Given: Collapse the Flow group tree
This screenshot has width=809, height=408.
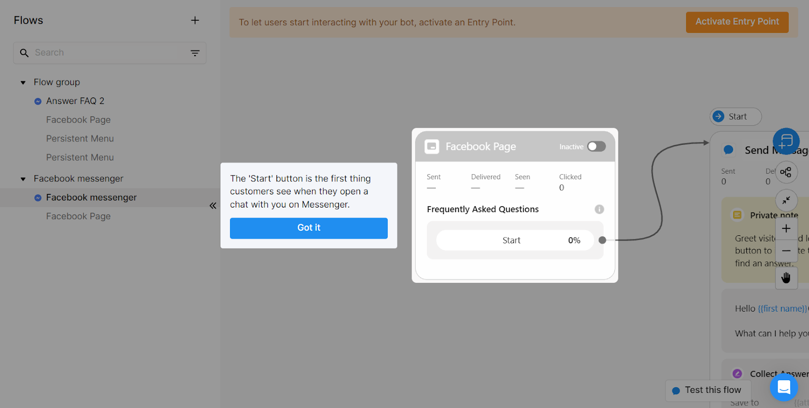Looking at the screenshot, I should point(23,82).
